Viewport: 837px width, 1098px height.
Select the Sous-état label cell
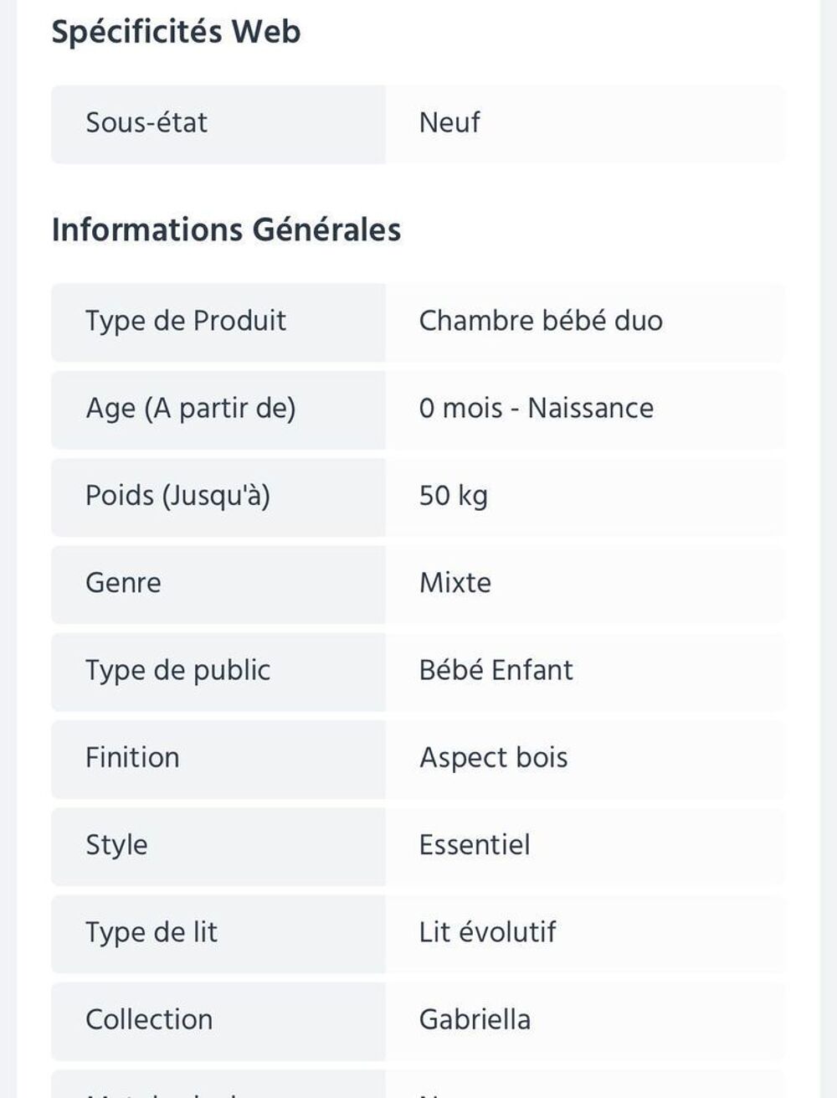coord(218,124)
